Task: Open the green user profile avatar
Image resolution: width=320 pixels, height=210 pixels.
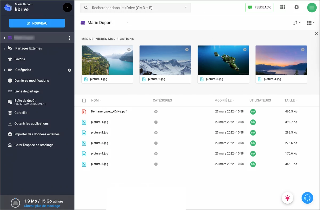Action: [x=311, y=7]
